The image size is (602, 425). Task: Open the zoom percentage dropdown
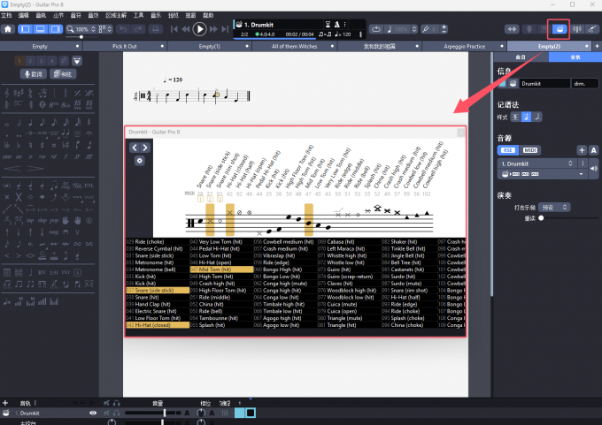point(83,29)
